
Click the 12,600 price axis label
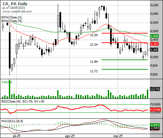(154, 31)
